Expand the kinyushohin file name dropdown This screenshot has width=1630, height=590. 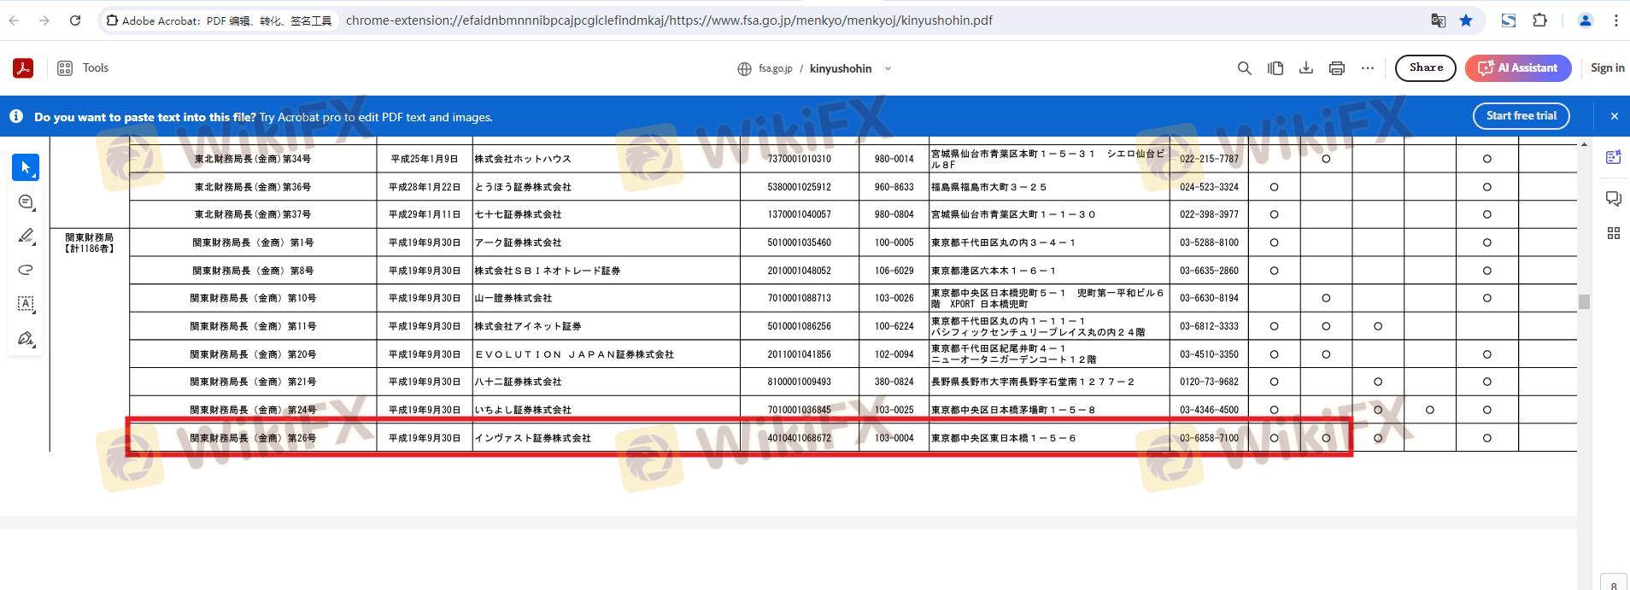click(x=888, y=69)
